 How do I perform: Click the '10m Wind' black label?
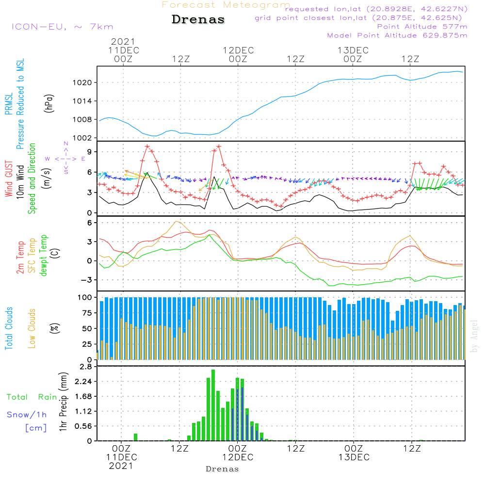coord(20,181)
